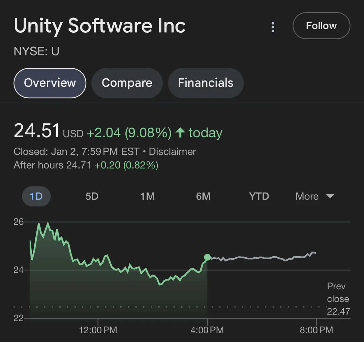This screenshot has width=364, height=342.
Task: Click the Follow button for Unity Software
Action: [321, 26]
